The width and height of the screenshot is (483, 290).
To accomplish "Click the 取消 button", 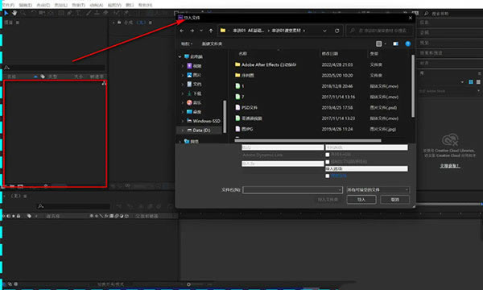I will (395, 200).
